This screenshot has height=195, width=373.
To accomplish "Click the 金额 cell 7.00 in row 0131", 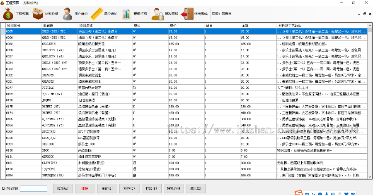I will click(258, 157).
